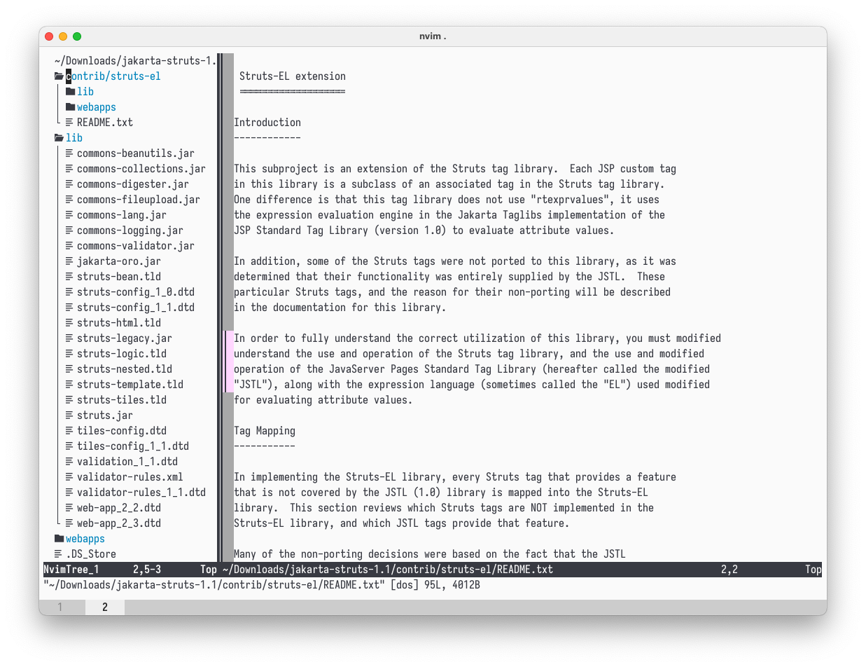Click the macOS yellow minimize button

[63, 36]
